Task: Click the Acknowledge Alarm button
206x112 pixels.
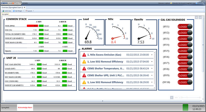Action: [x=25, y=108]
